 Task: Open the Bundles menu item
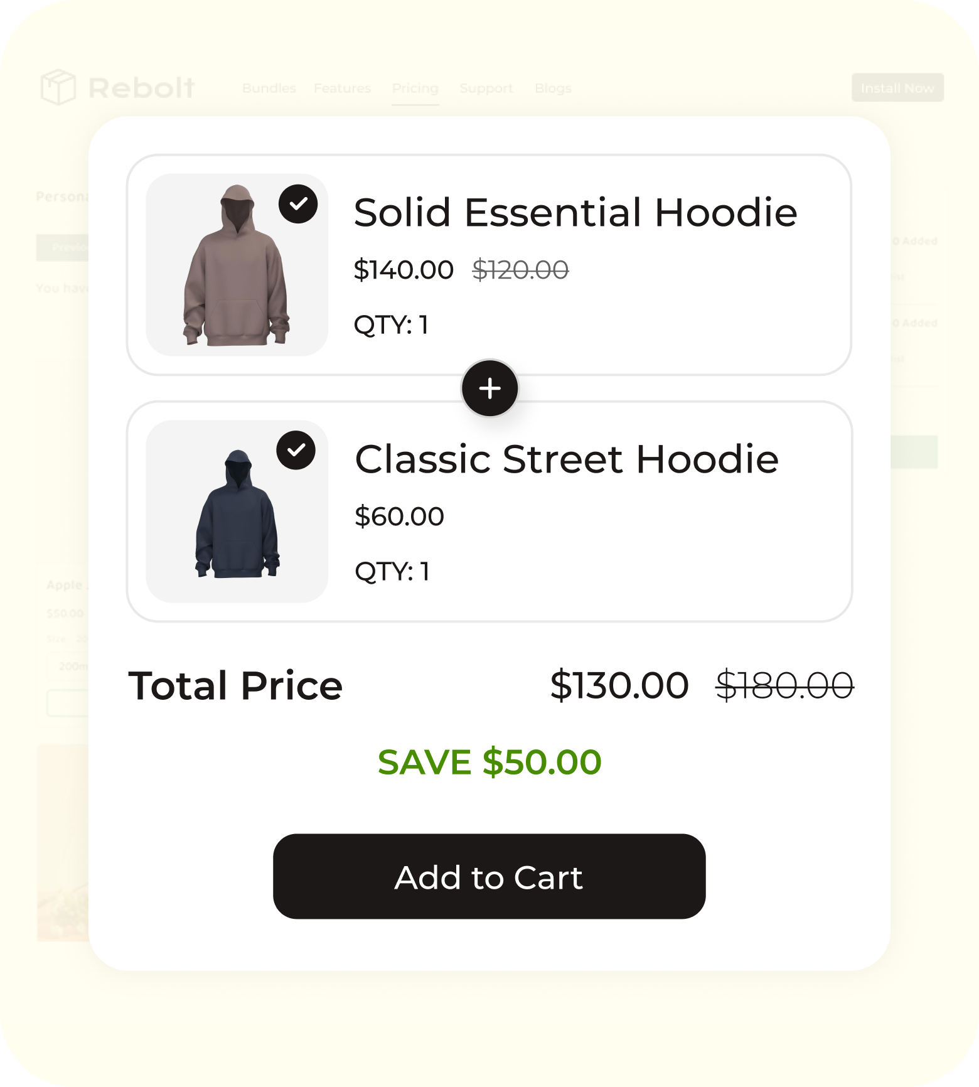[269, 88]
